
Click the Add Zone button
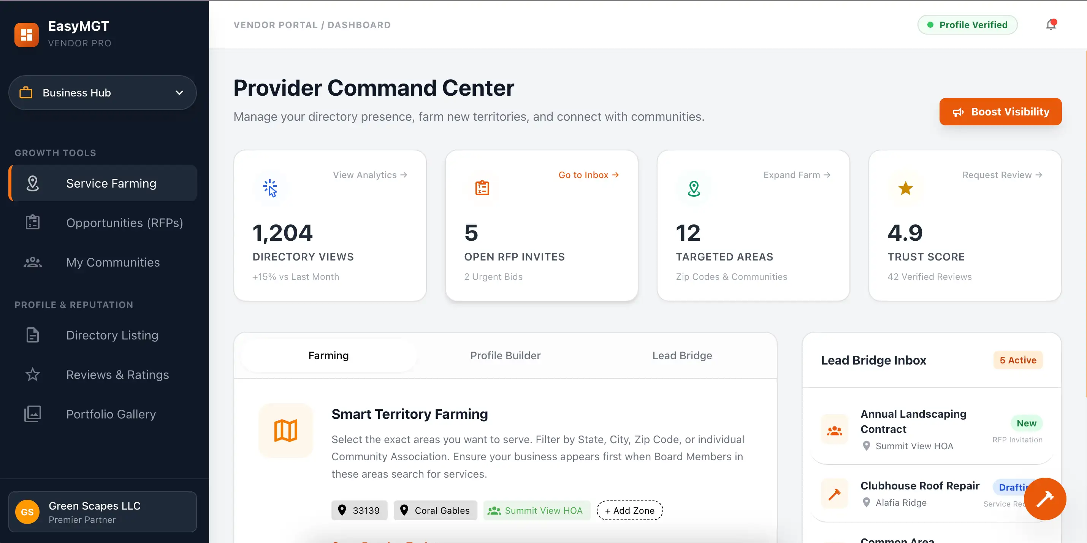click(629, 511)
